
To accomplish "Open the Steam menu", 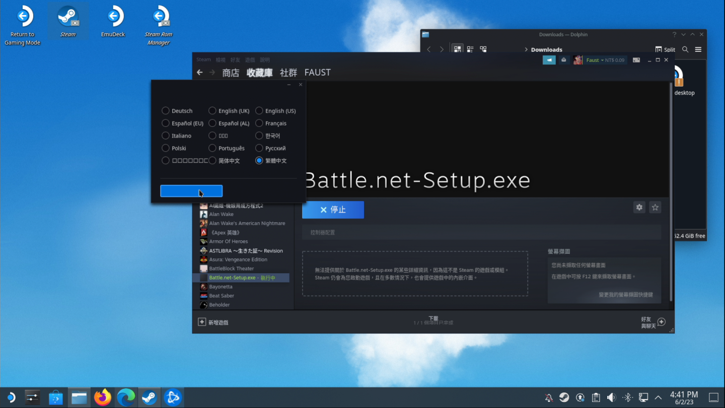I will 203,59.
